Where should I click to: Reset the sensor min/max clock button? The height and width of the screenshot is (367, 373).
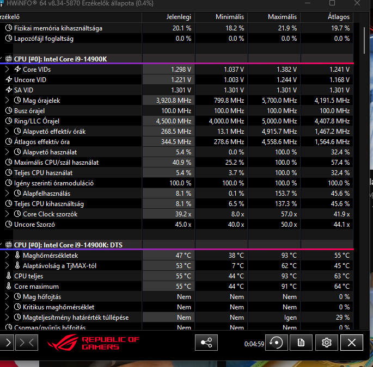click(x=277, y=343)
